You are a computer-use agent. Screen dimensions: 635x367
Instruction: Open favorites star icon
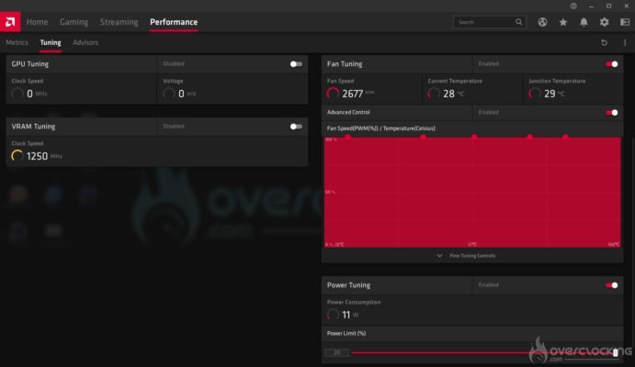(x=563, y=22)
